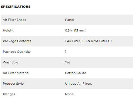
Task: Select the Flanges row label
Action: coord(9,94)
